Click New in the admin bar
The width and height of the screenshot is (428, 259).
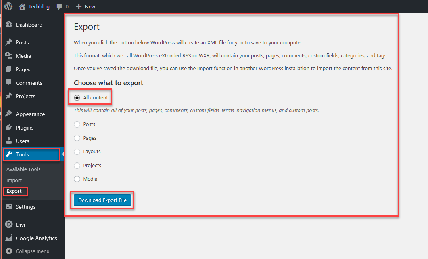click(90, 7)
